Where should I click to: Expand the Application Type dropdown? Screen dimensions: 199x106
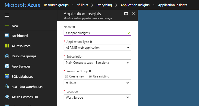coord(97,48)
